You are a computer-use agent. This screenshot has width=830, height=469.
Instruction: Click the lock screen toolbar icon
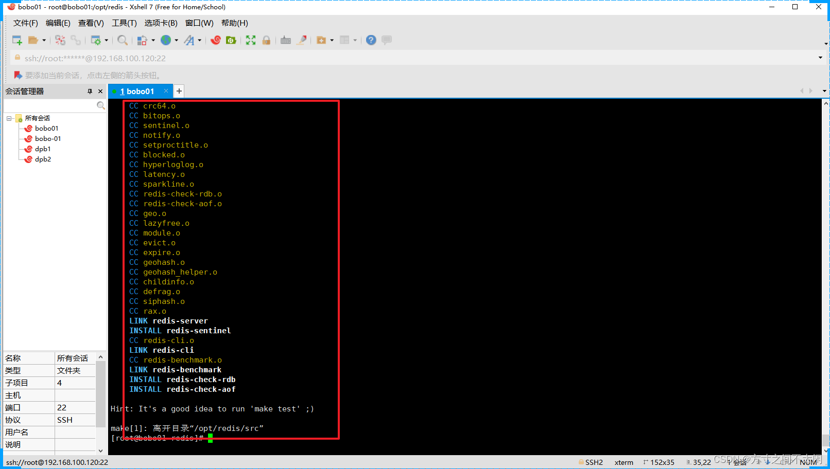point(267,40)
